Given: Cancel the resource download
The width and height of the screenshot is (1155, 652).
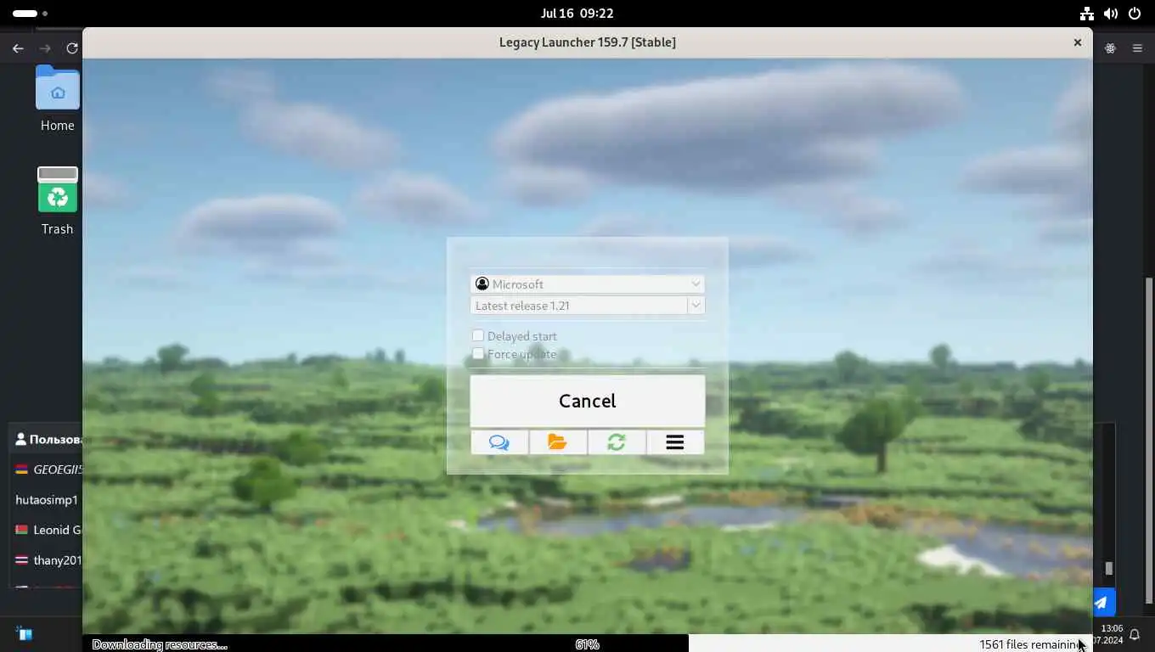Looking at the screenshot, I should coord(588,401).
